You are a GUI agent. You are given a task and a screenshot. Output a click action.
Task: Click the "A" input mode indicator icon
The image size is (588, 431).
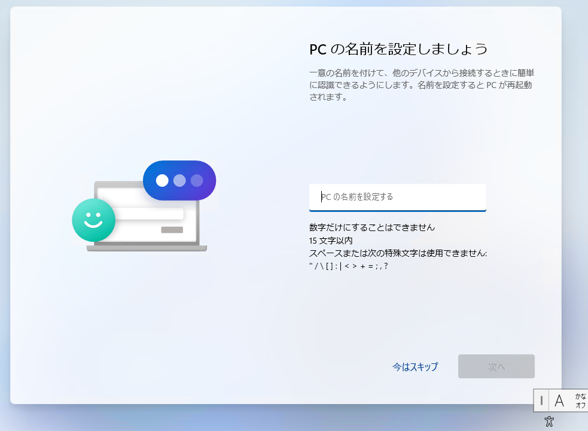tap(560, 401)
